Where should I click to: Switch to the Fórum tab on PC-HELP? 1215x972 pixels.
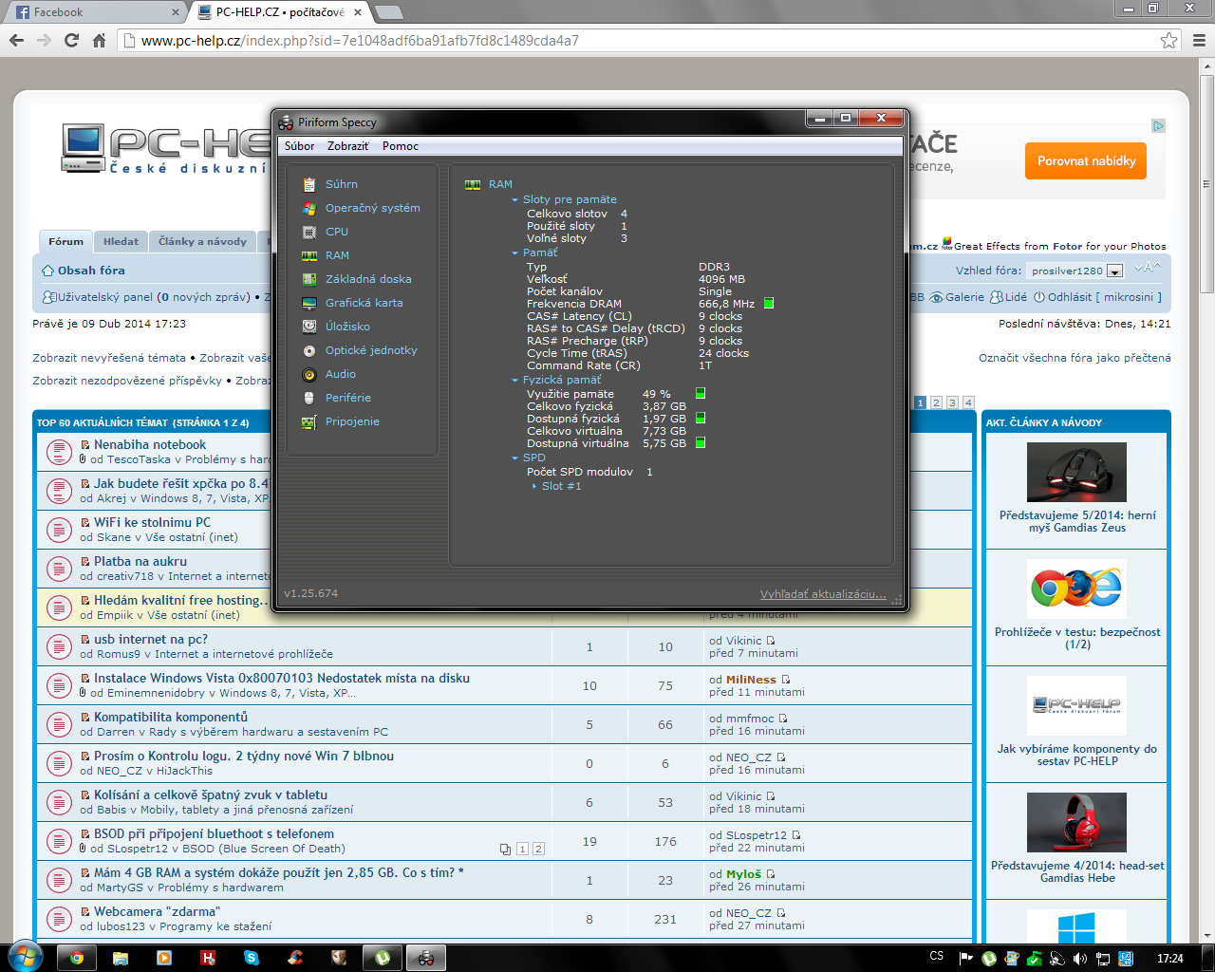(x=65, y=241)
